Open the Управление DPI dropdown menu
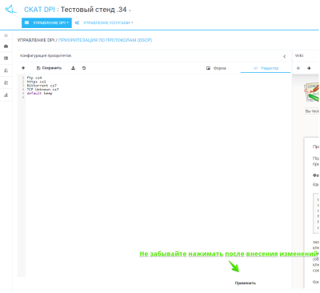 (46, 22)
